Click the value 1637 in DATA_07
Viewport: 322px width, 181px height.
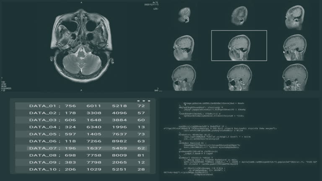(x=94, y=148)
